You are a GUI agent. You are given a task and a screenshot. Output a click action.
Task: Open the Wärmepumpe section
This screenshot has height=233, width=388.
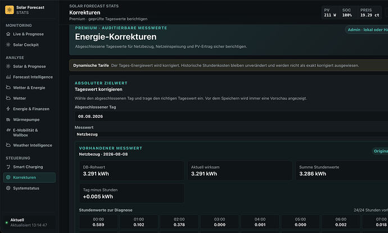(x=29, y=120)
